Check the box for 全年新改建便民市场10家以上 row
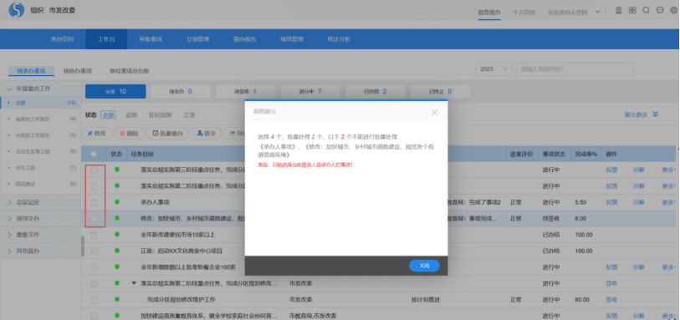 tap(94, 235)
